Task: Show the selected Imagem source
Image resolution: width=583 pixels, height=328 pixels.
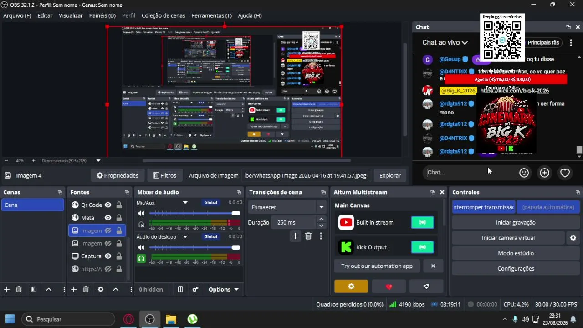Action: (108, 231)
